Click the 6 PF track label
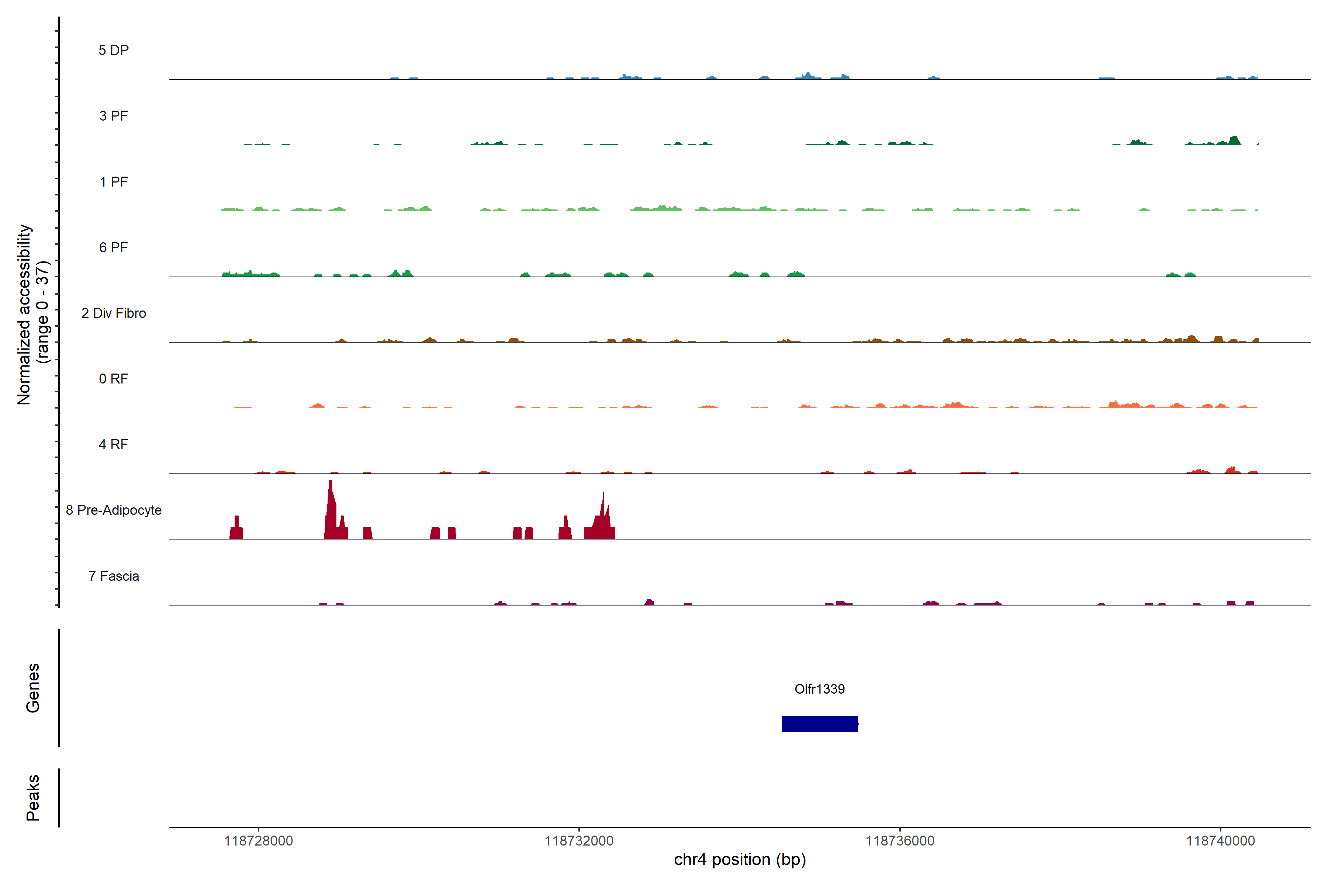 click(114, 247)
